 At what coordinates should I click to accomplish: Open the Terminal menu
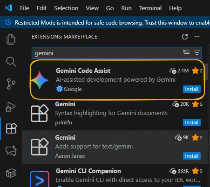coord(150,8)
